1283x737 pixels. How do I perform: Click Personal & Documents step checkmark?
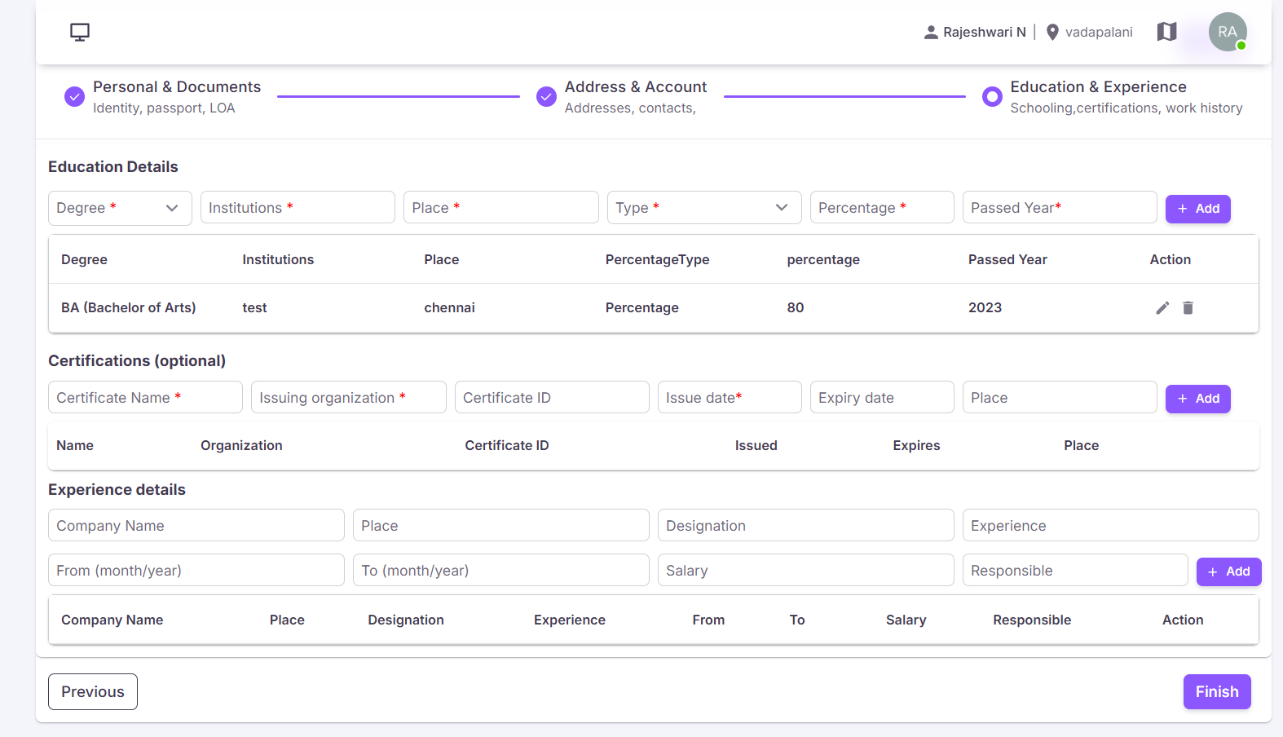(x=74, y=96)
